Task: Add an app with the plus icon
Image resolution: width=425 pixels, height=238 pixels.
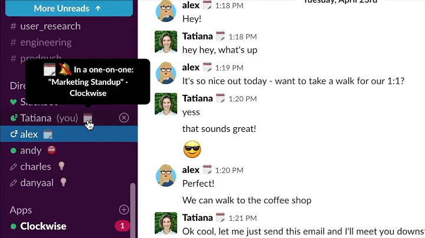Action: (x=123, y=210)
